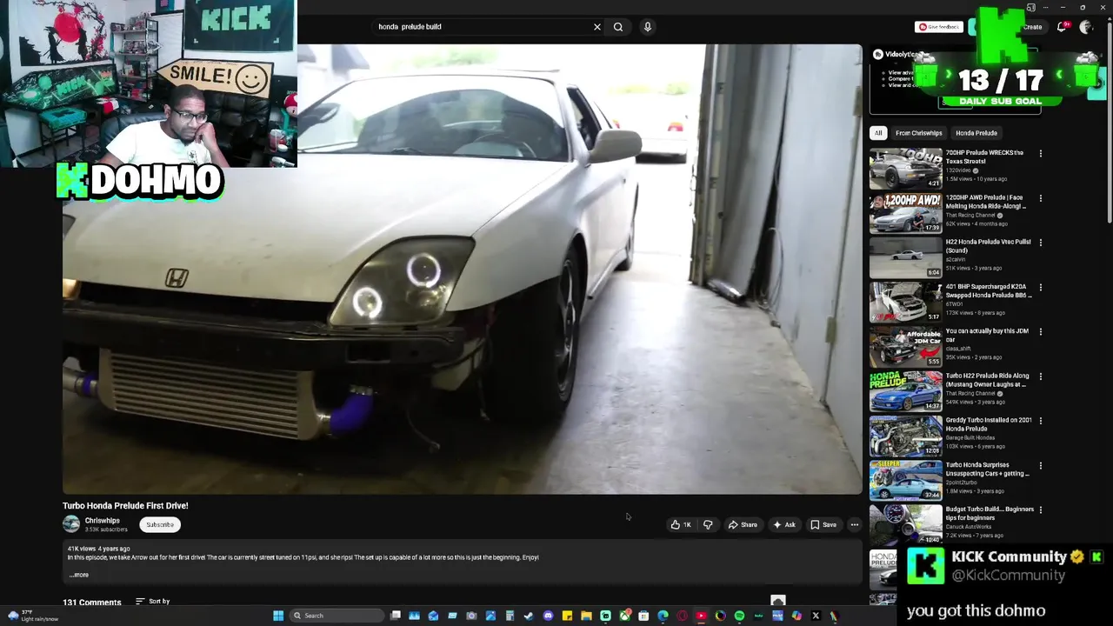Screen dimensions: 1113x626
Task: Open 700HP Prelude WRECKS thumbnail
Action: pos(905,168)
